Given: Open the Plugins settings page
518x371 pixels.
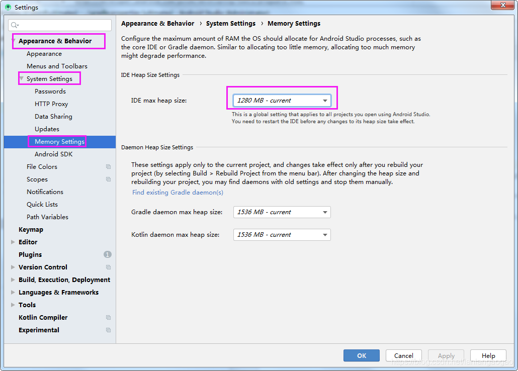Looking at the screenshot, I should click(x=30, y=255).
